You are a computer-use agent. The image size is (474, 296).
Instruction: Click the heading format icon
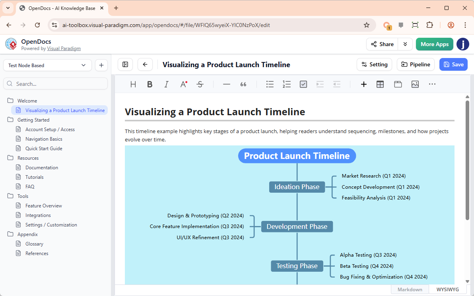click(x=133, y=84)
